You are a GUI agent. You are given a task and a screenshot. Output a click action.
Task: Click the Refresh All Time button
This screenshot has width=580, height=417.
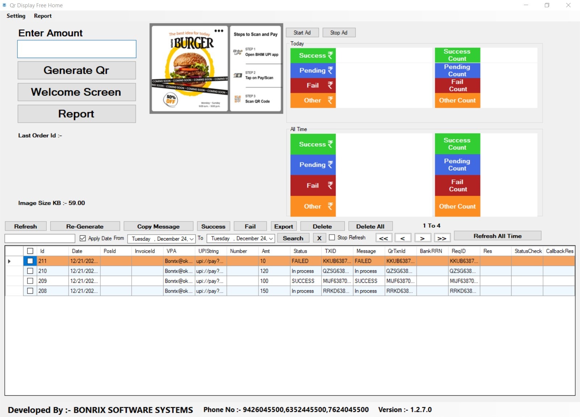coord(497,236)
